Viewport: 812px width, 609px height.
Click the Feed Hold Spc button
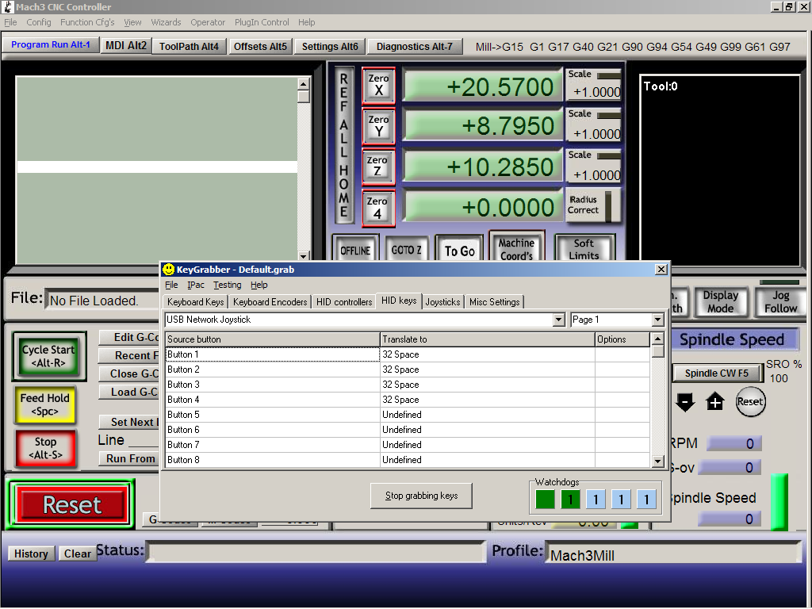tap(44, 404)
